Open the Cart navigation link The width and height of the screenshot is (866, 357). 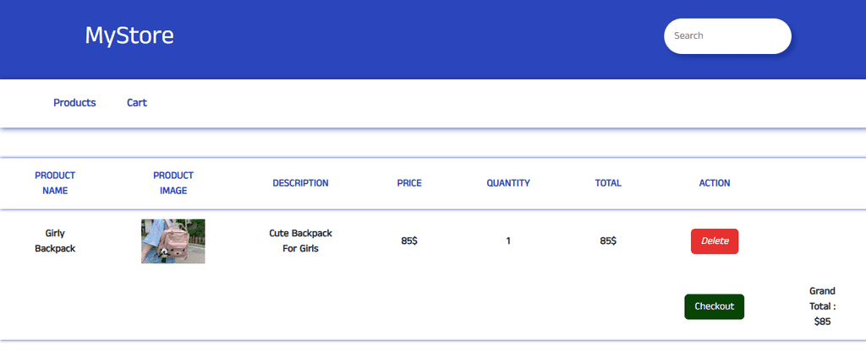[x=137, y=103]
